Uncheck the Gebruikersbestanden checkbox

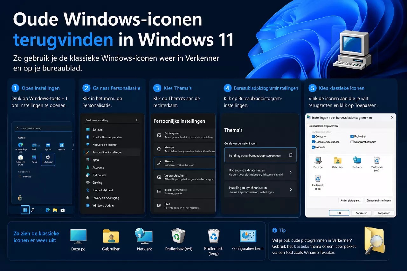(314, 142)
